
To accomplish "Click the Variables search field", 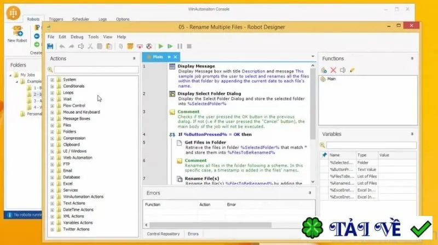I will [371, 145].
